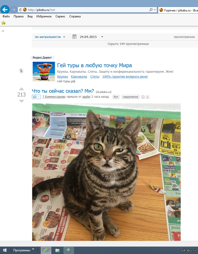Click the plus icon next to post tags
198x254 pixels.
pos(148,97)
